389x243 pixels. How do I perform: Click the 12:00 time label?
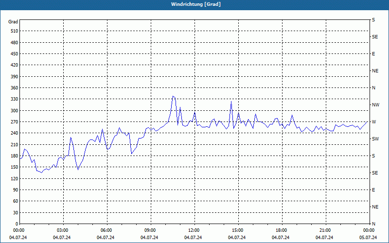(194, 230)
